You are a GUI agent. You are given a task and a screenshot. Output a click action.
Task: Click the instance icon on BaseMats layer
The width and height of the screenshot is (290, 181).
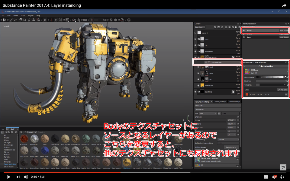point(233,92)
